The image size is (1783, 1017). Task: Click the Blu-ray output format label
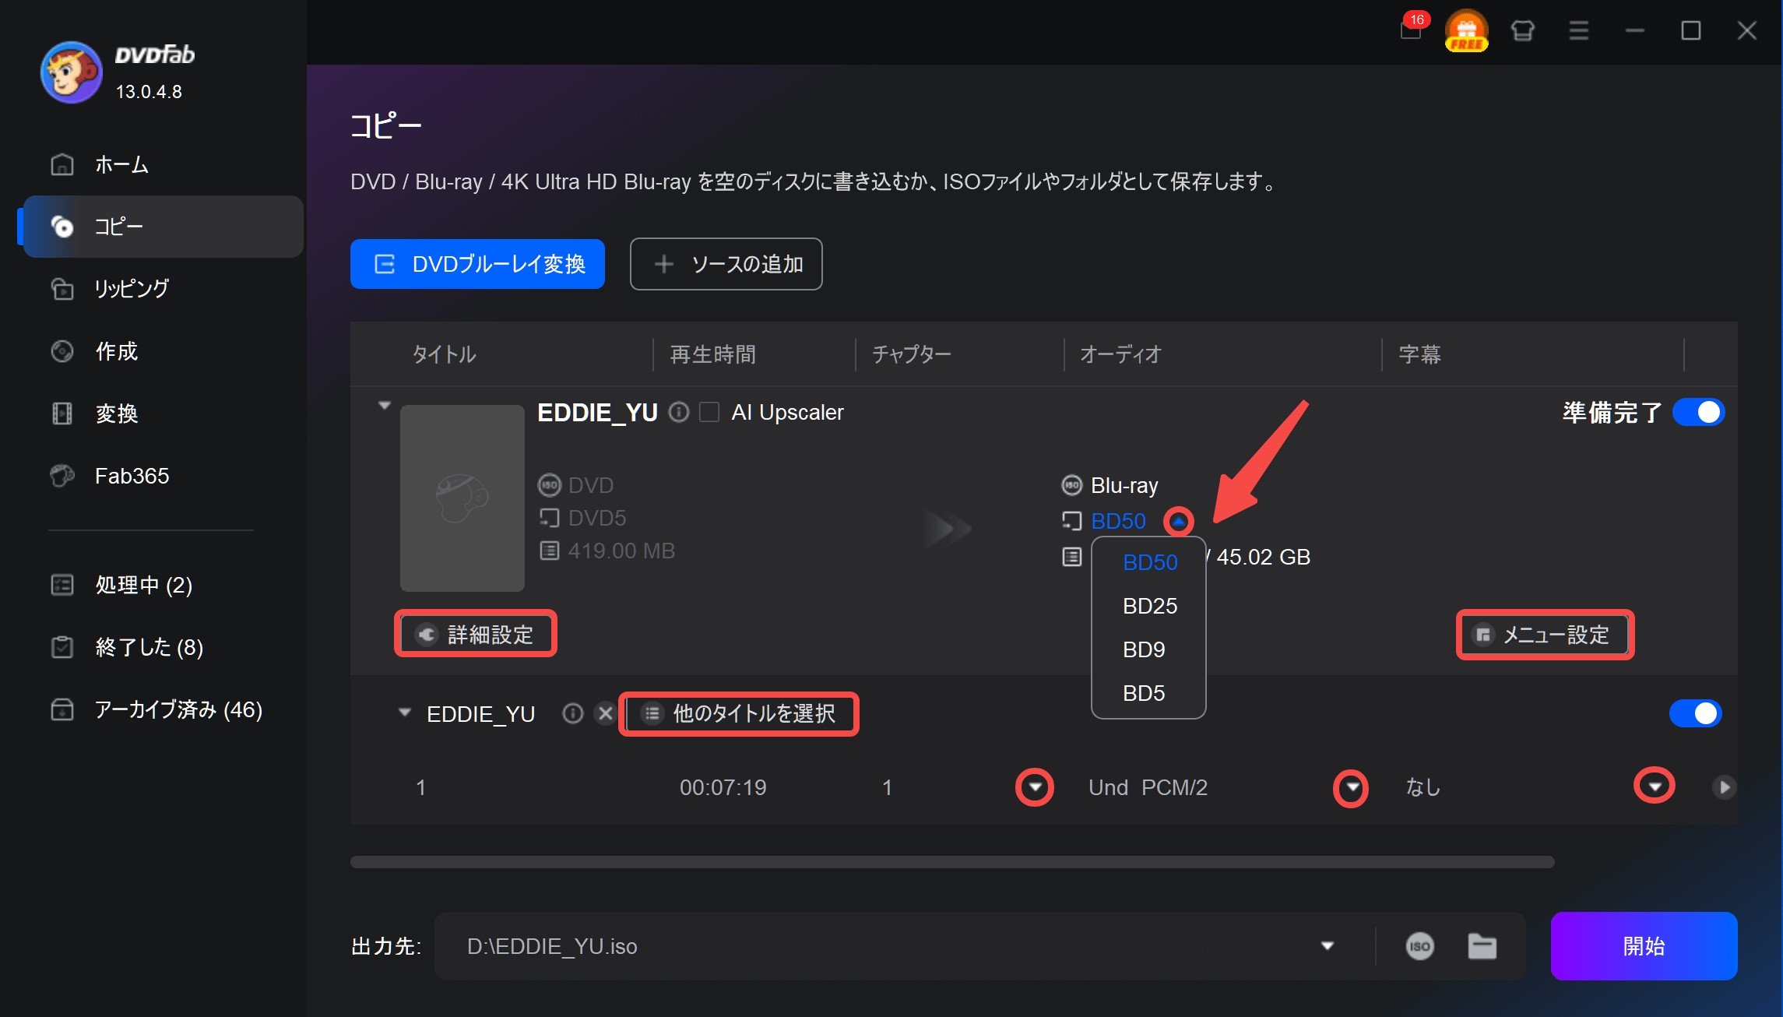tap(1124, 485)
